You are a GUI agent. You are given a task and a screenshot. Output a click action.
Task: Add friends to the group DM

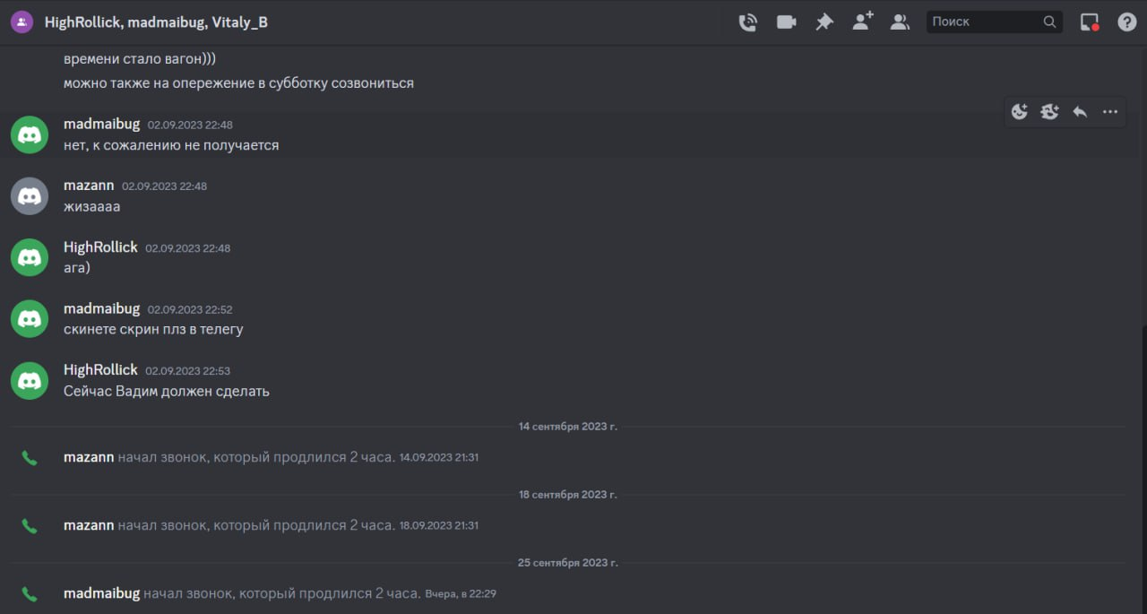pyautogui.click(x=862, y=22)
